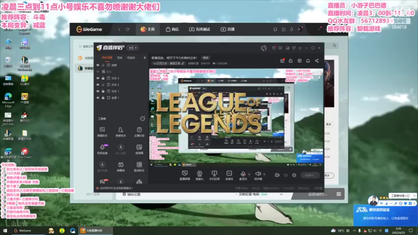Viewport: 418px width, 235px height.
Task: Open WeGame 商店 store tab
Action: tap(172, 29)
